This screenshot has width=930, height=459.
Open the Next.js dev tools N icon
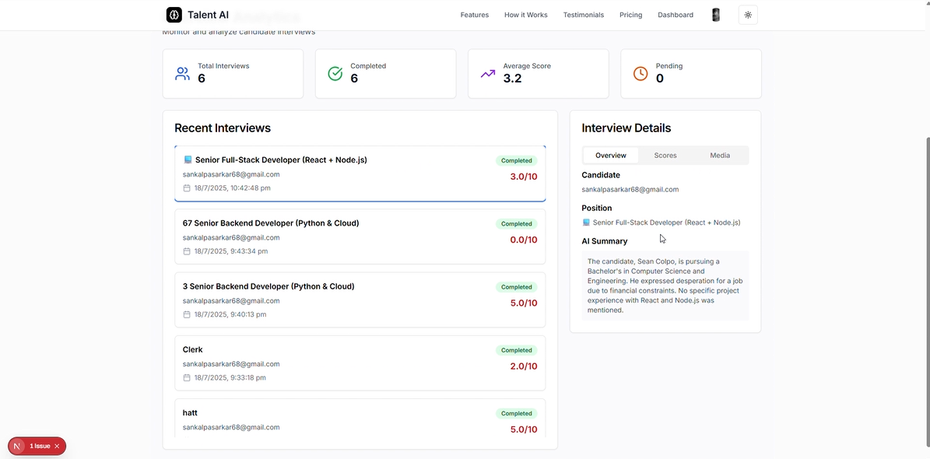pos(17,447)
